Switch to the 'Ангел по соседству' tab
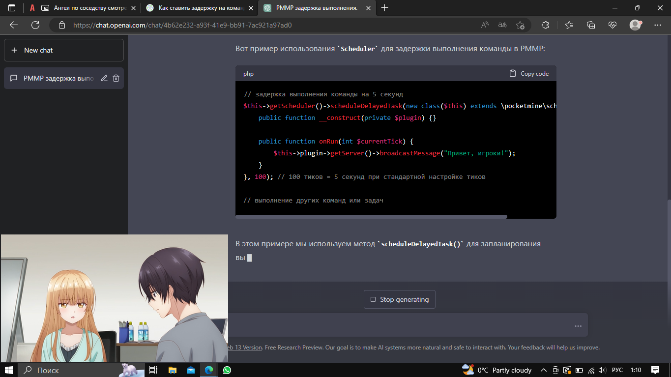The height and width of the screenshot is (377, 671). point(84,8)
